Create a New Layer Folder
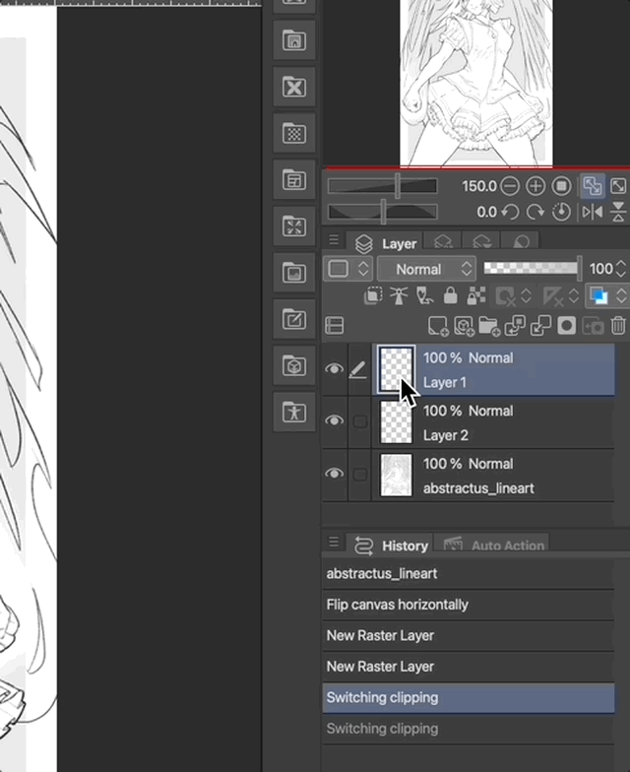The width and height of the screenshot is (630, 772). (489, 326)
